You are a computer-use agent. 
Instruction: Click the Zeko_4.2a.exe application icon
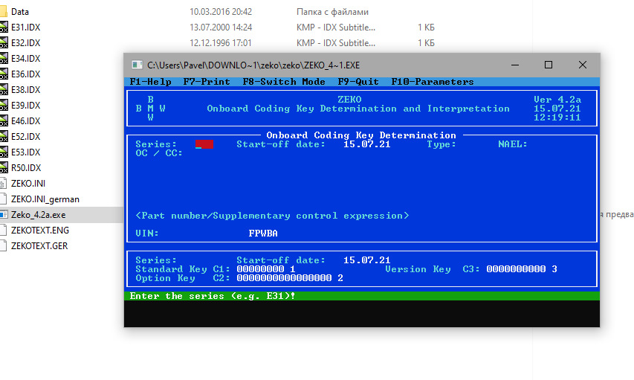3,215
